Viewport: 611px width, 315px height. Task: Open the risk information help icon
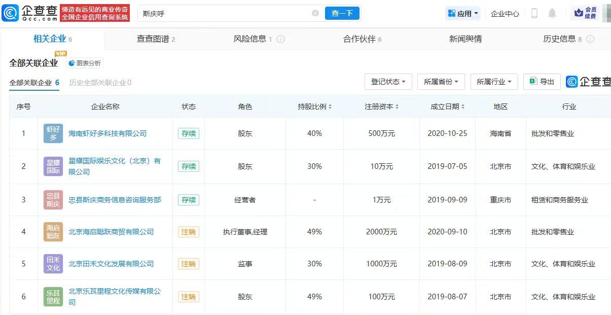pos(280,39)
